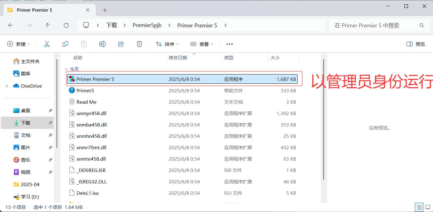
Task: Select the Primer5 help file icon
Action: point(72,90)
